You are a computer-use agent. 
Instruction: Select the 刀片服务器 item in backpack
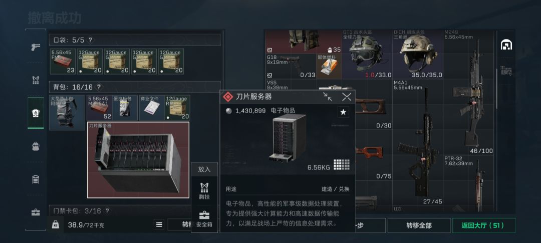(x=138, y=160)
